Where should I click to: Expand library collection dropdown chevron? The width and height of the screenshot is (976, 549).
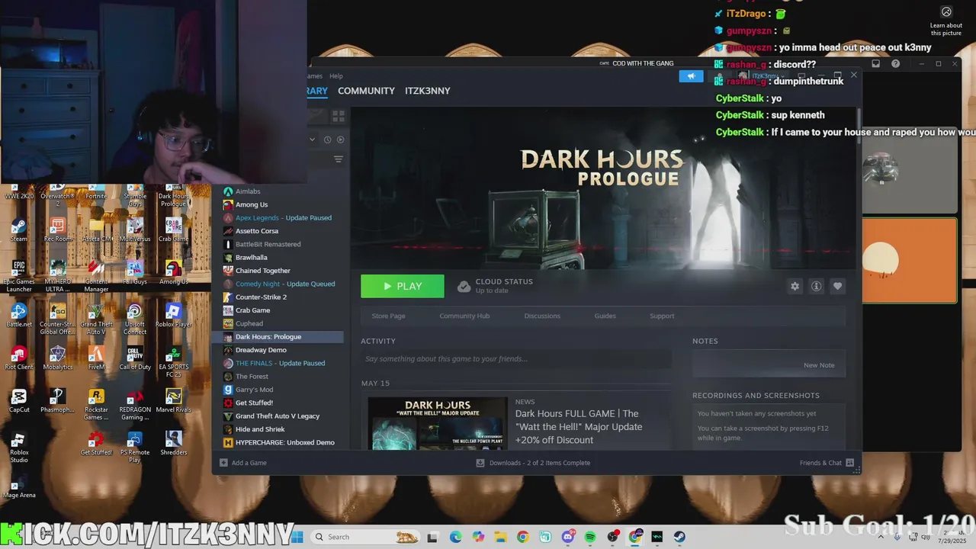click(x=312, y=140)
